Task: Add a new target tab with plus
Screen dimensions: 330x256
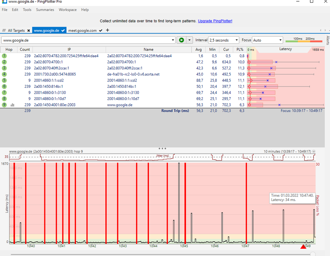Action: (x=108, y=30)
